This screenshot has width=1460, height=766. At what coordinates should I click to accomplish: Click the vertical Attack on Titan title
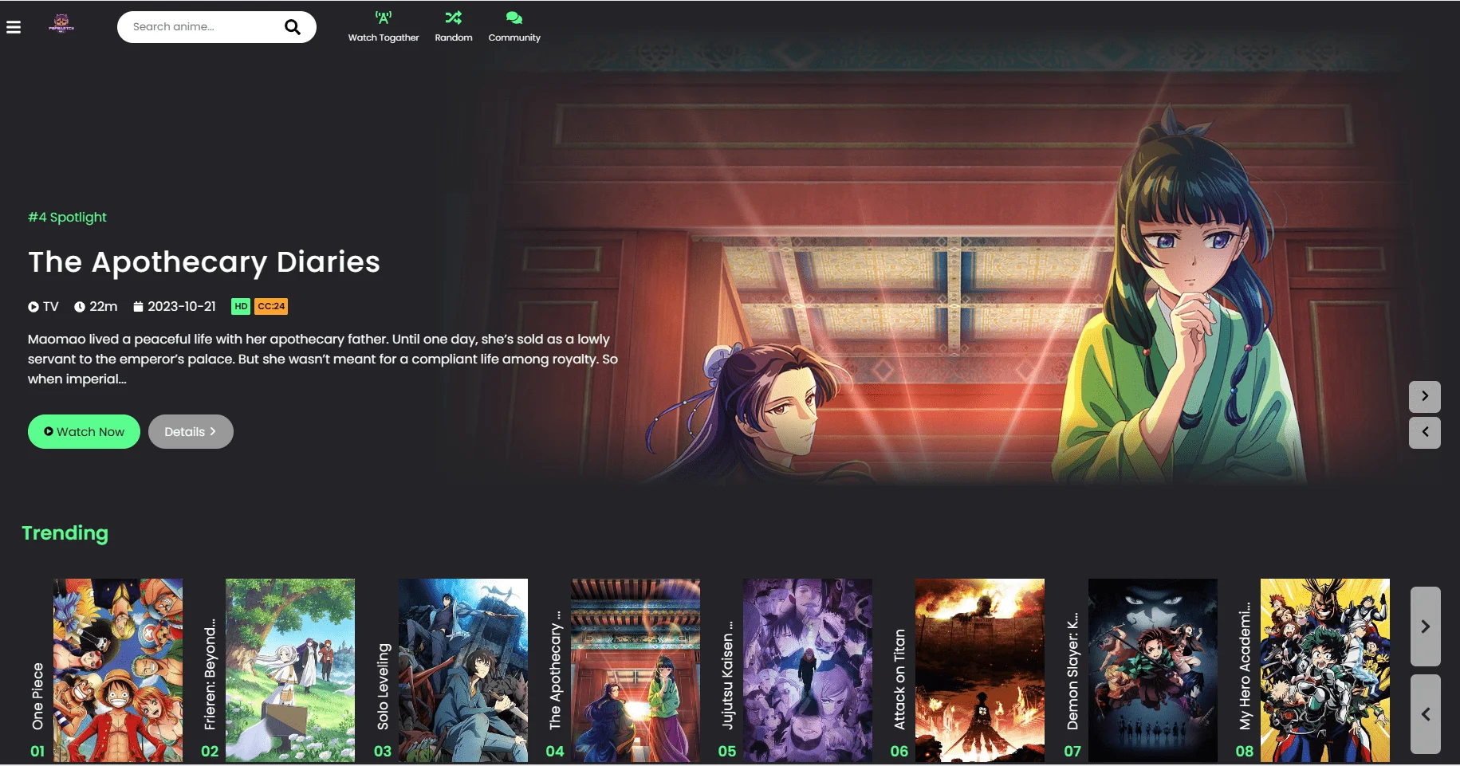[899, 679]
